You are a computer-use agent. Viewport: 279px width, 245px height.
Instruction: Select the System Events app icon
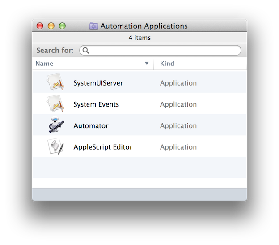tap(56, 103)
